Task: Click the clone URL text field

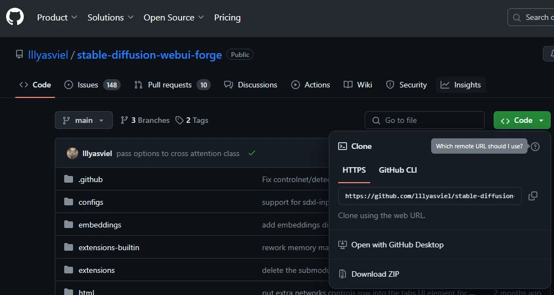Action: click(429, 196)
